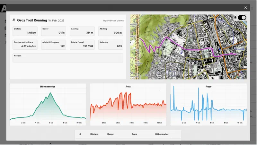Click the Dauer 01:16 card

[53, 31]
